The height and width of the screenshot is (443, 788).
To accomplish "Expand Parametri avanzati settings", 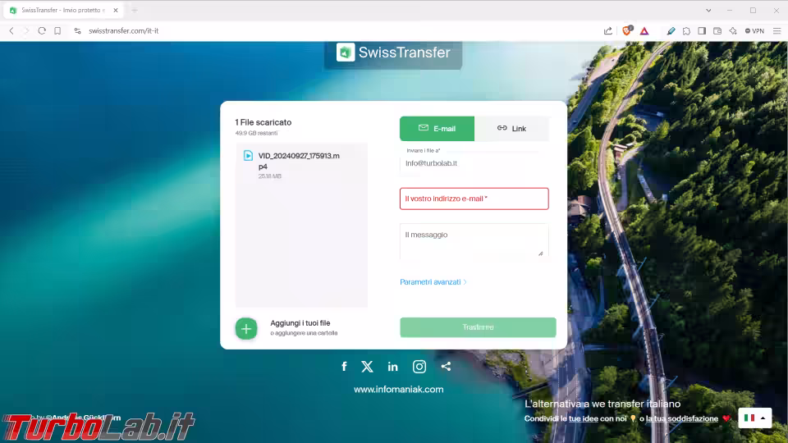I will click(433, 282).
